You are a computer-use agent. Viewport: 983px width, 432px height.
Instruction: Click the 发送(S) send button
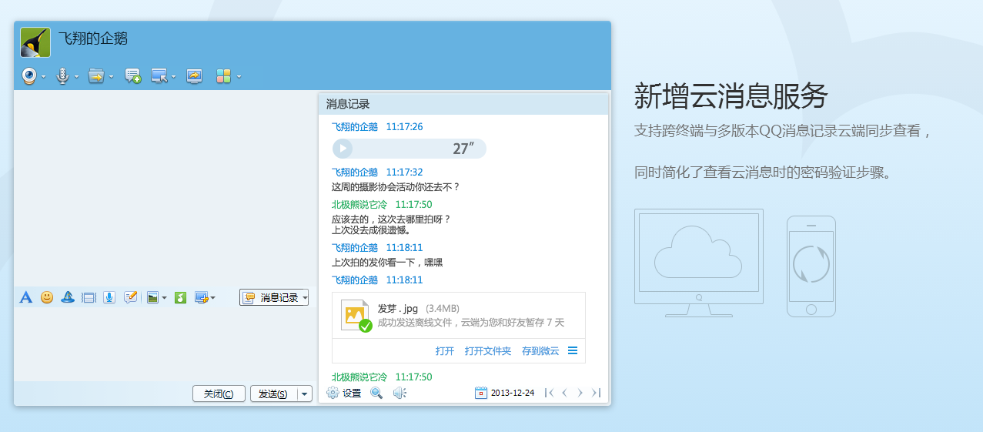pos(273,393)
